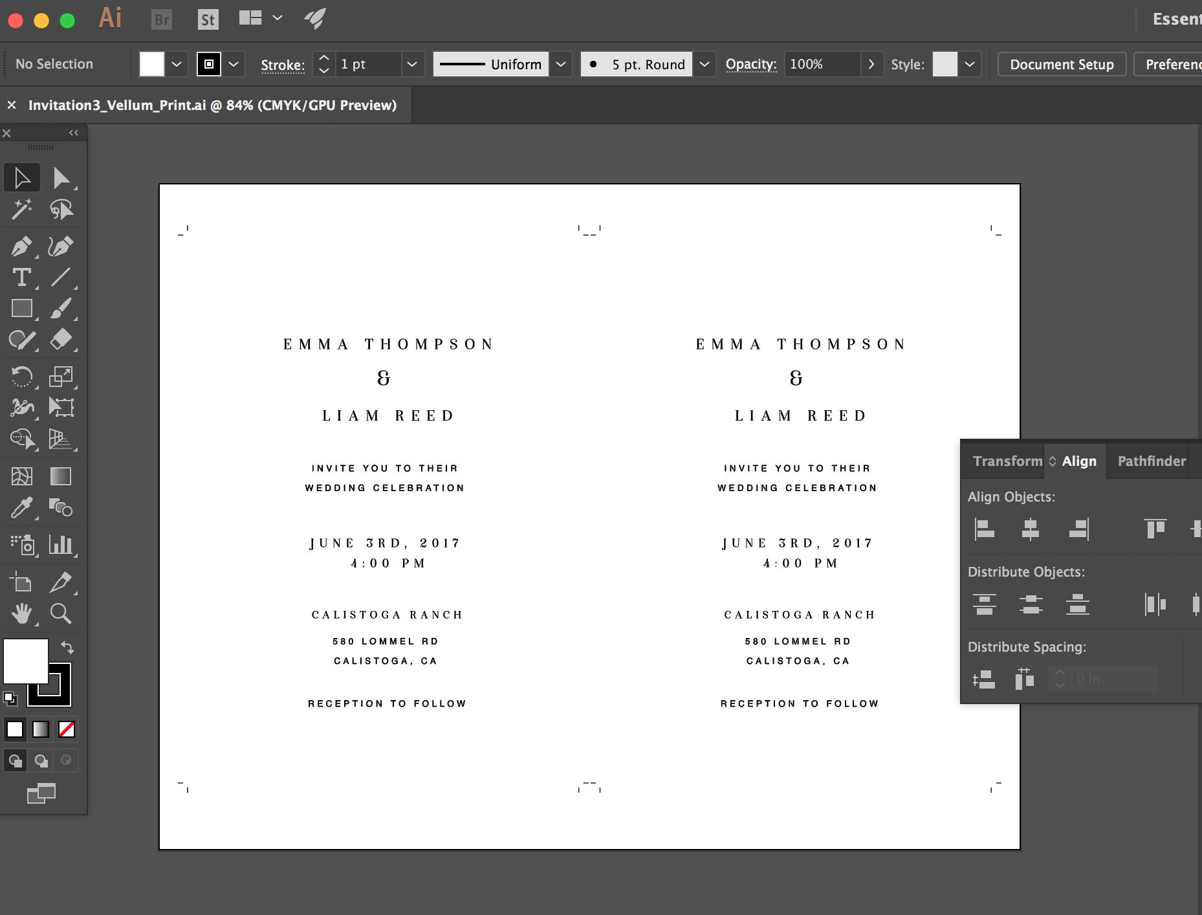The width and height of the screenshot is (1202, 915).
Task: Click the toolbar white Fill box
Action: (26, 661)
